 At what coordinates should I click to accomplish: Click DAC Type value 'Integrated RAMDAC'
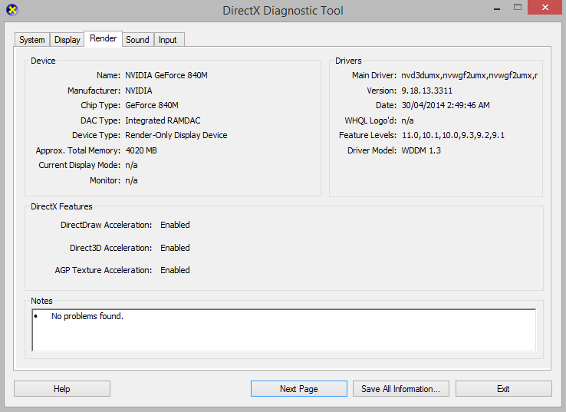[x=163, y=120]
